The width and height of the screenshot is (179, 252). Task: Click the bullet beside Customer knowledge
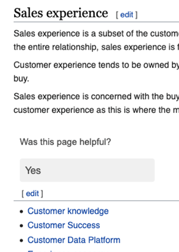21,211
